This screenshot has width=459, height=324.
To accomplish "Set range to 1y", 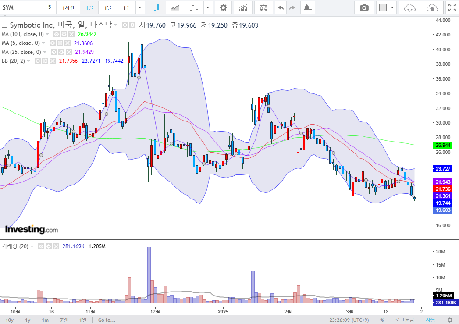I will [x=28, y=320].
